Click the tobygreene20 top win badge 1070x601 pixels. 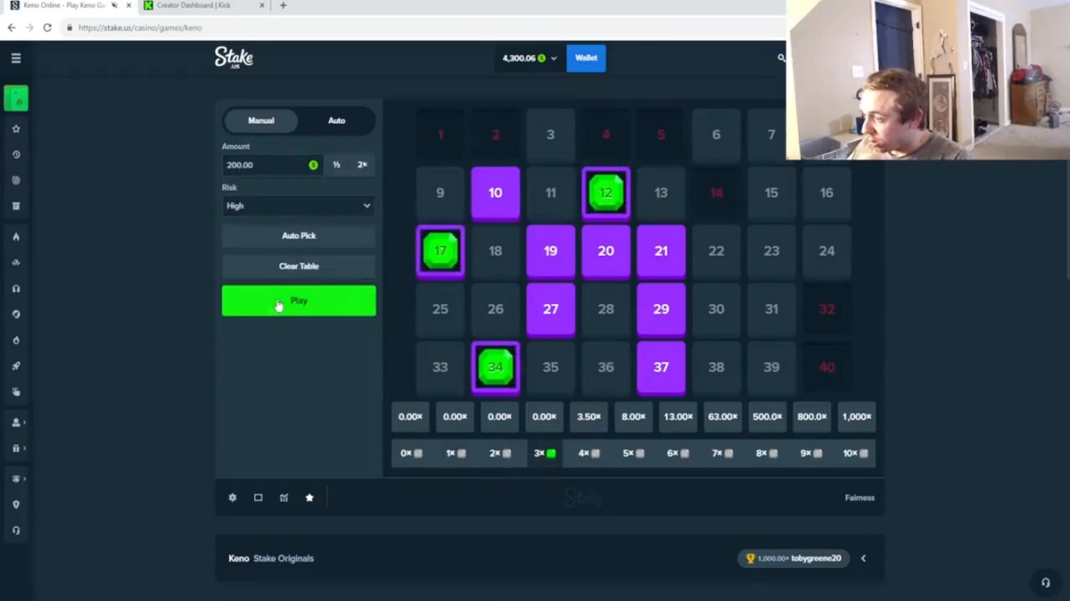coord(794,558)
